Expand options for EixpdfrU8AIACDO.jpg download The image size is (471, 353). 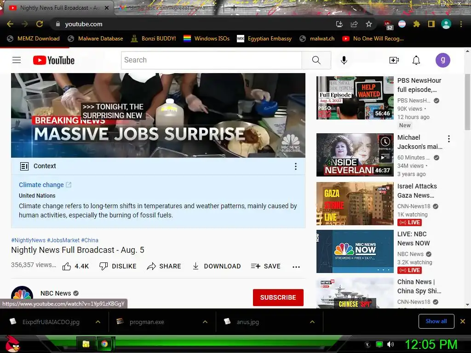coord(98,322)
